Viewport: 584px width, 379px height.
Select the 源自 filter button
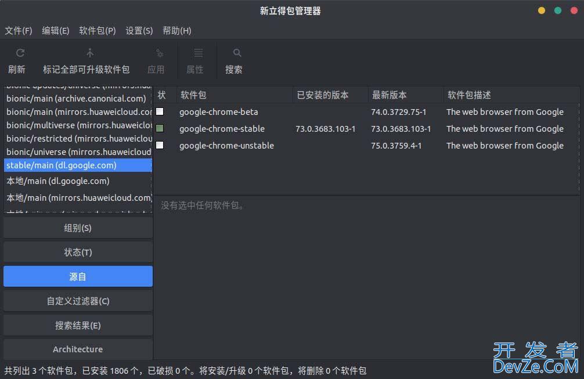[x=78, y=276]
